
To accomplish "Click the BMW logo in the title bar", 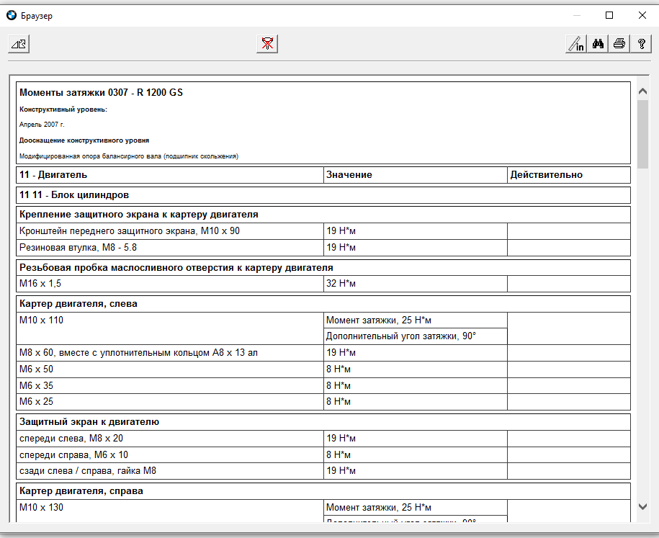I will click(x=12, y=15).
